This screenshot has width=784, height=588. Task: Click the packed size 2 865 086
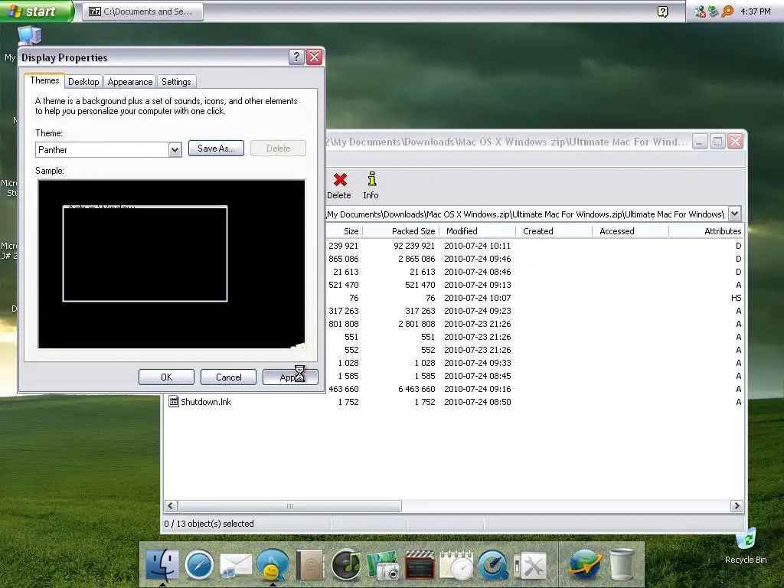416,259
